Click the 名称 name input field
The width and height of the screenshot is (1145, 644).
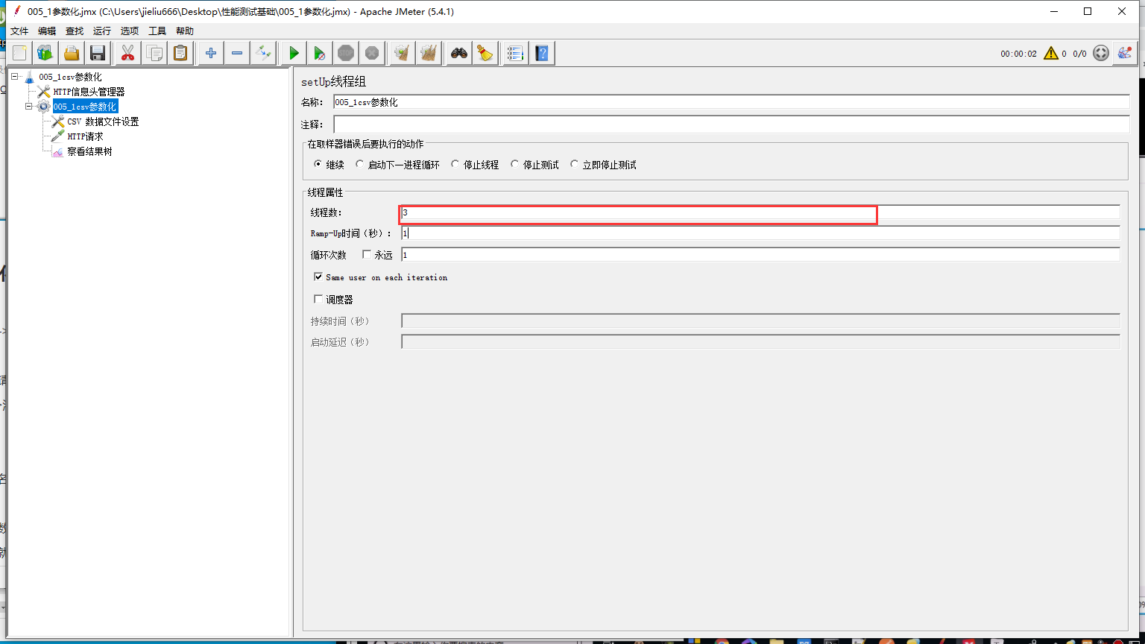click(x=731, y=102)
